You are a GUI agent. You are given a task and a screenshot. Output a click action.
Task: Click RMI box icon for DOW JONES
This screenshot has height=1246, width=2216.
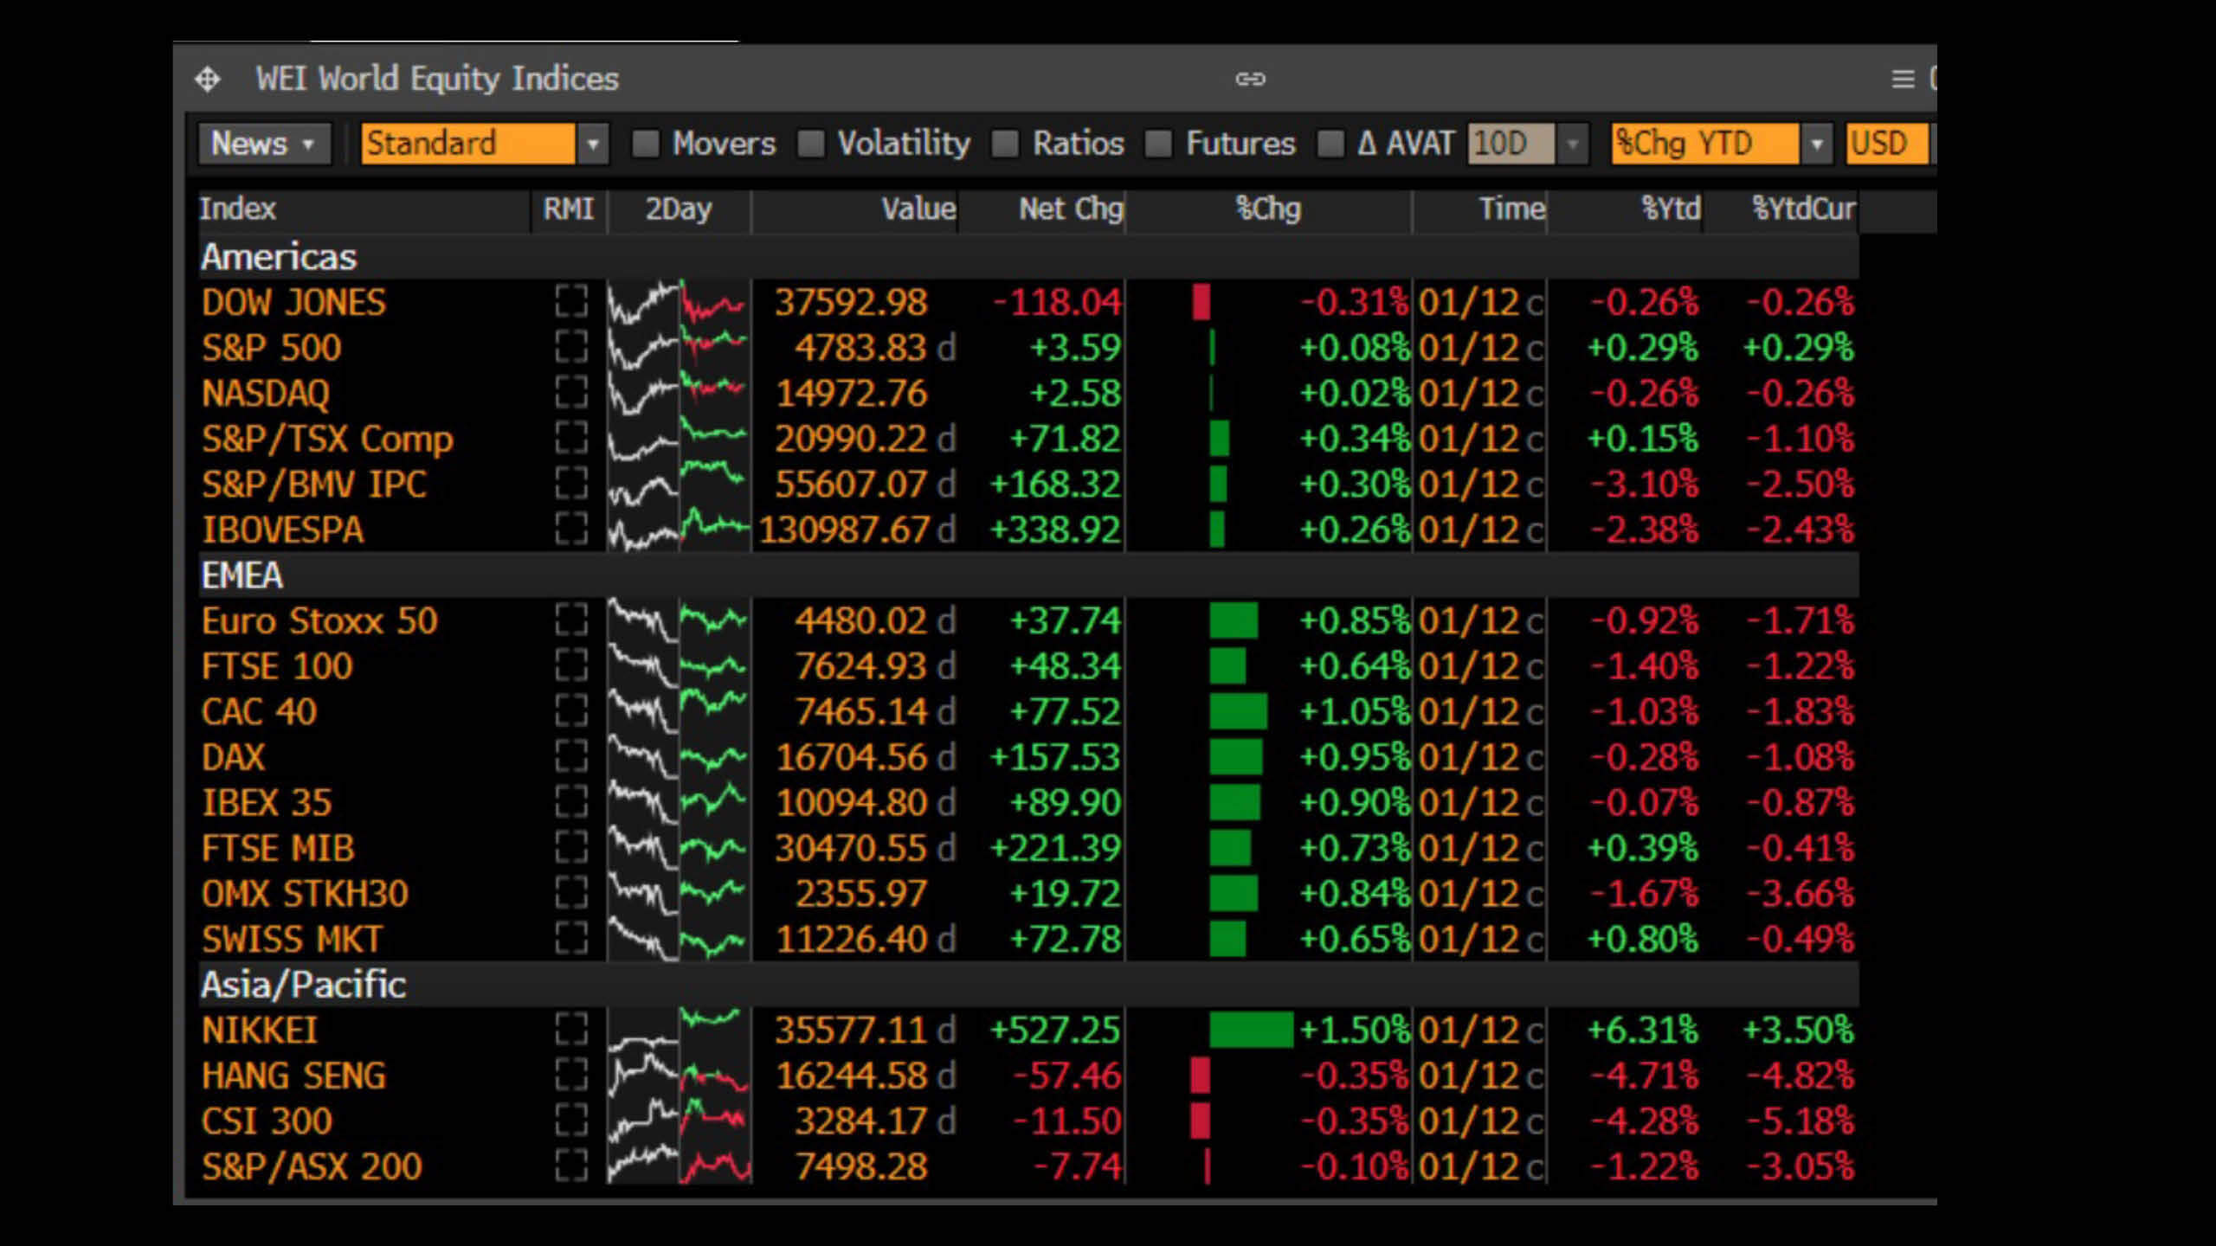pos(571,302)
